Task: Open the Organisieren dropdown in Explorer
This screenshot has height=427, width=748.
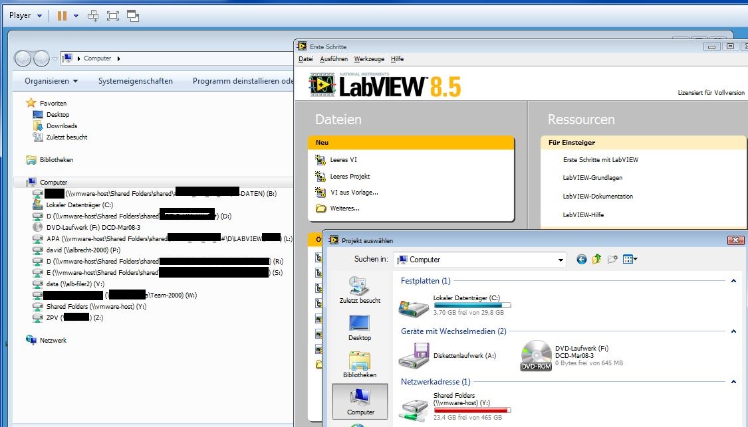Action: [51, 81]
